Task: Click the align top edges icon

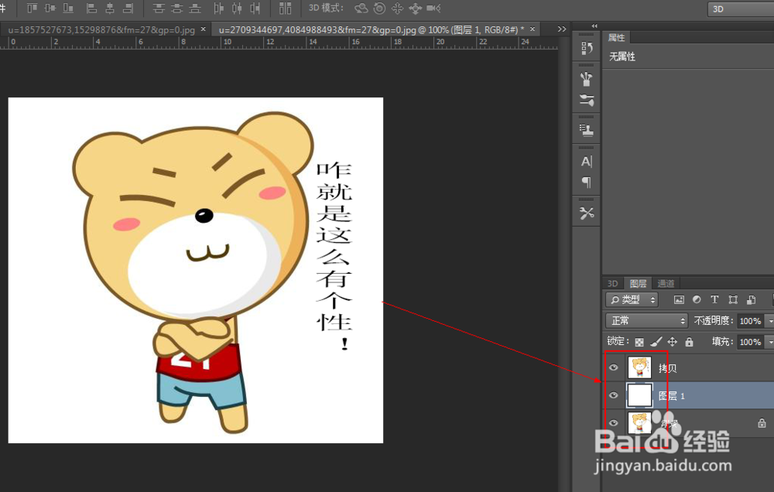Action: click(32, 8)
